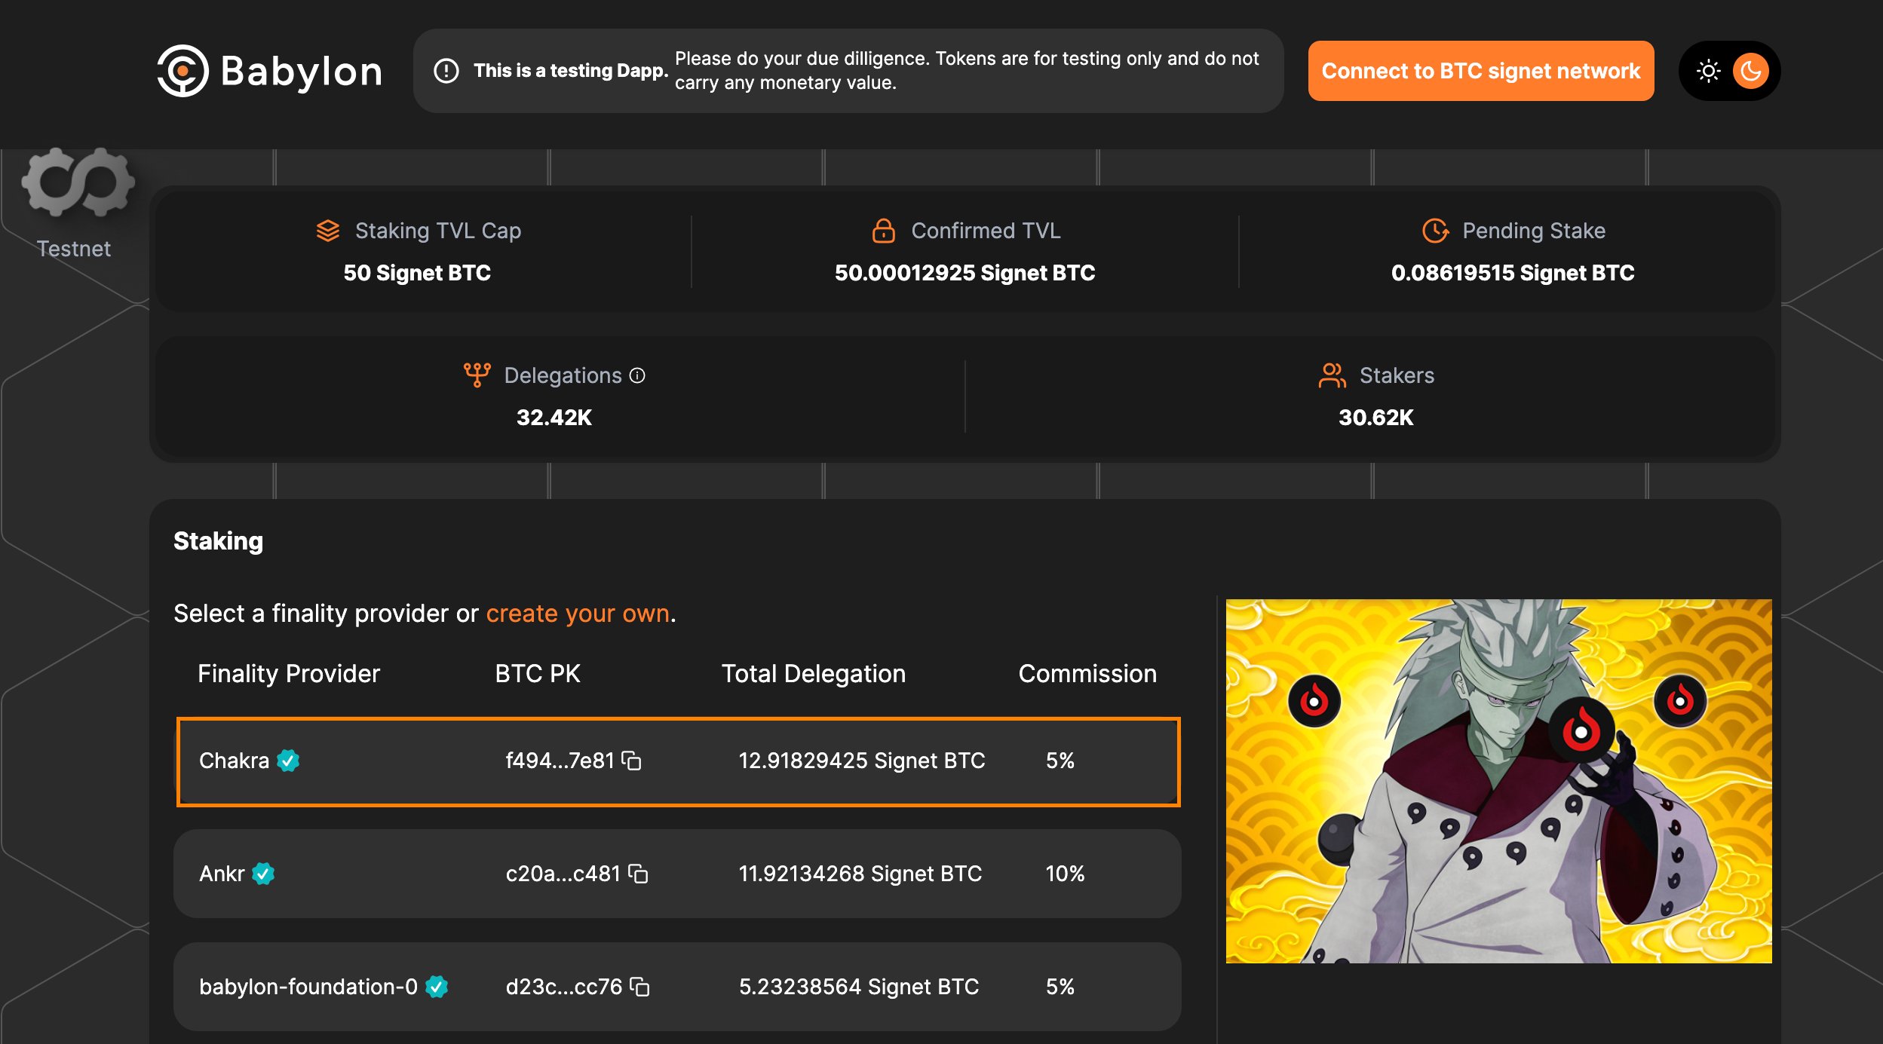Click the Delegations label

click(563, 375)
